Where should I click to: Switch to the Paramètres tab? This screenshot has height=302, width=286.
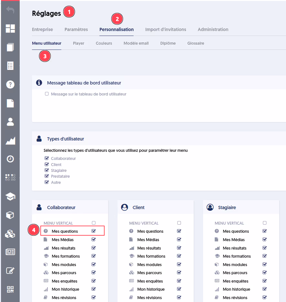(76, 29)
